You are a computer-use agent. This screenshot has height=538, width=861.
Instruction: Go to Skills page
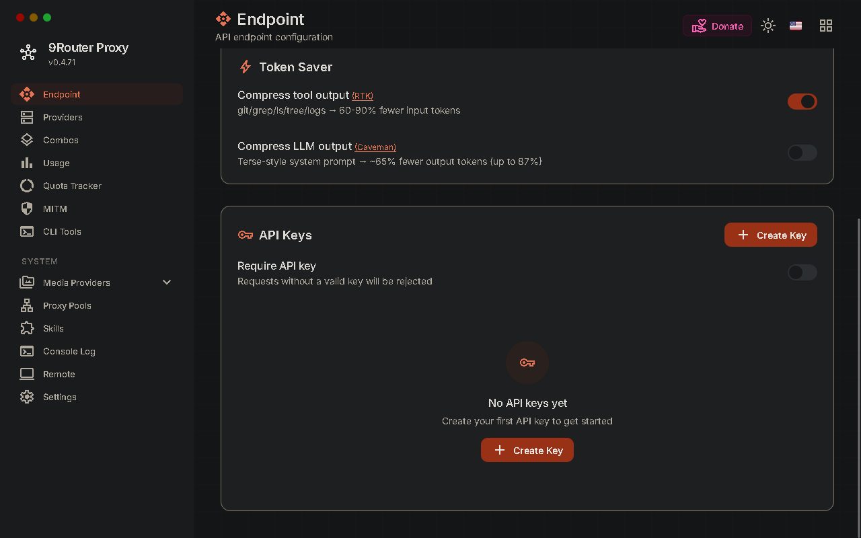coord(97,328)
